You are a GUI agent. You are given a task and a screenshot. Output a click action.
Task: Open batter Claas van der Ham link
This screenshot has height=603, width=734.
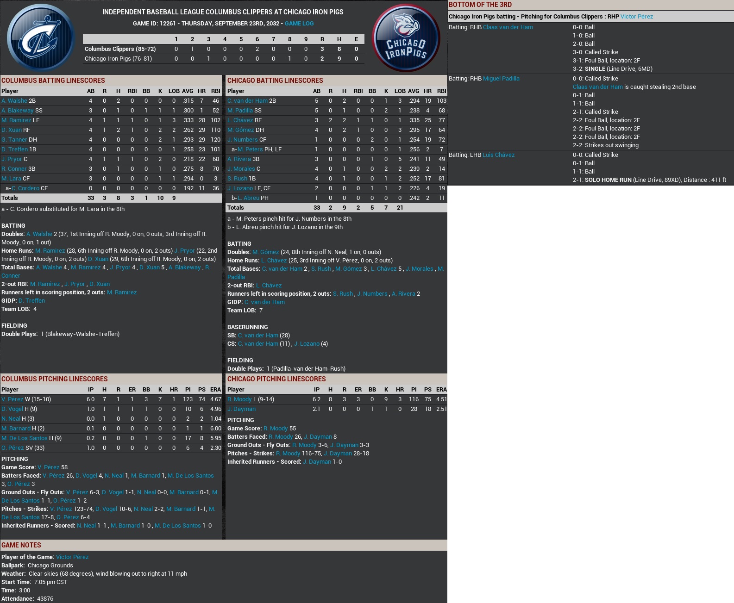tap(508, 27)
